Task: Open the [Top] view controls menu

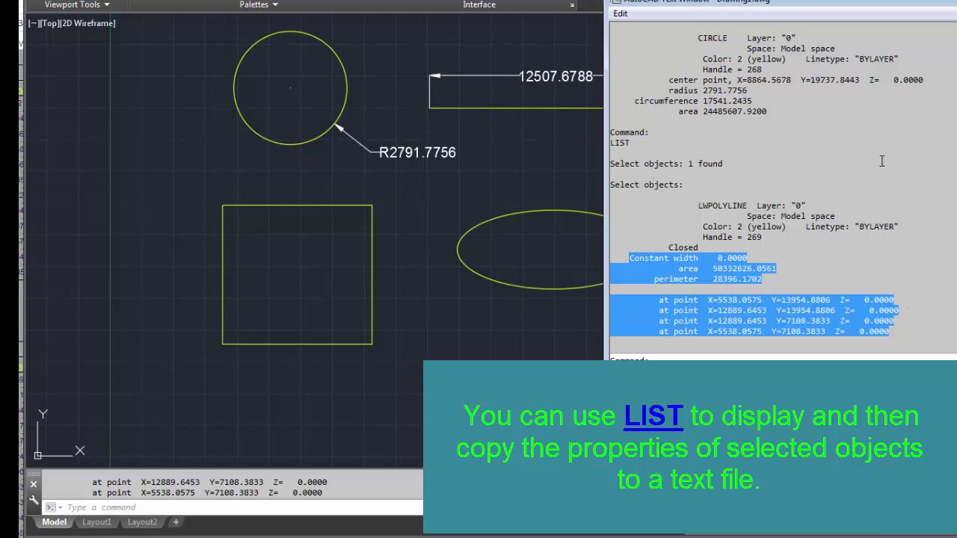Action: (x=49, y=23)
